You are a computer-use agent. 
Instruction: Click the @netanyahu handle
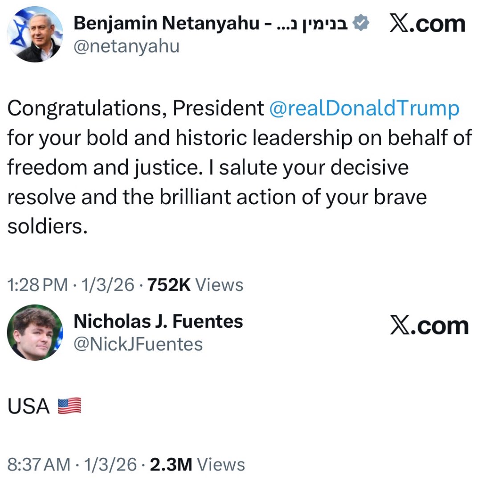[126, 46]
